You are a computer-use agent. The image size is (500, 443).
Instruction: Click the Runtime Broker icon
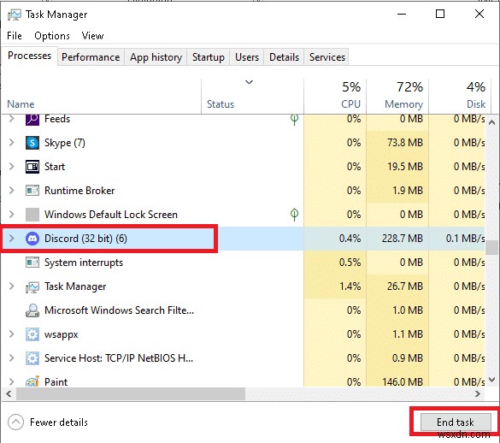[32, 191]
